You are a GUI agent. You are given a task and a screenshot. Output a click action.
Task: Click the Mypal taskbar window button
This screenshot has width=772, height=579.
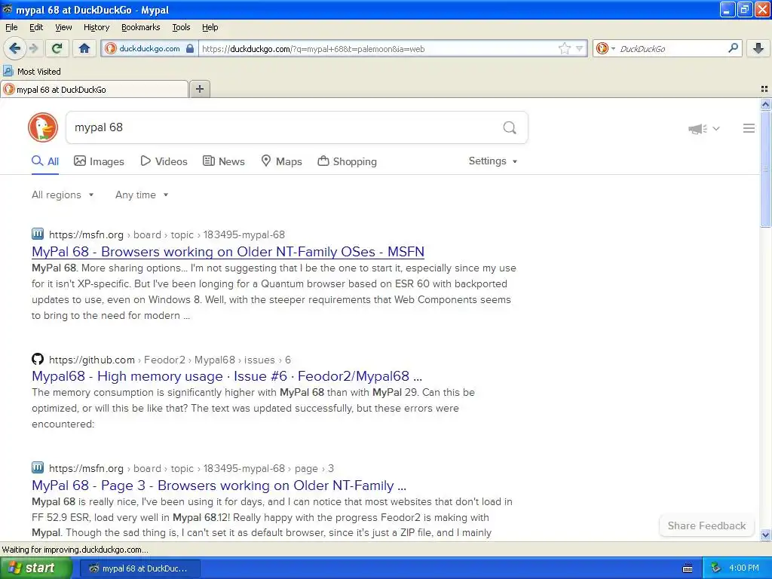(x=139, y=568)
